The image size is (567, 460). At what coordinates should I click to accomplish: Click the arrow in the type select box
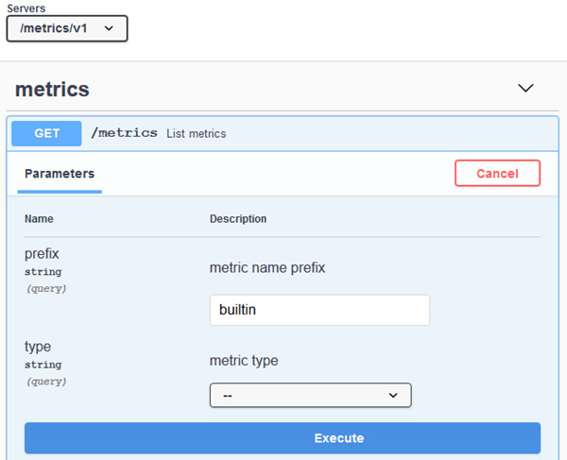pyautogui.click(x=394, y=395)
